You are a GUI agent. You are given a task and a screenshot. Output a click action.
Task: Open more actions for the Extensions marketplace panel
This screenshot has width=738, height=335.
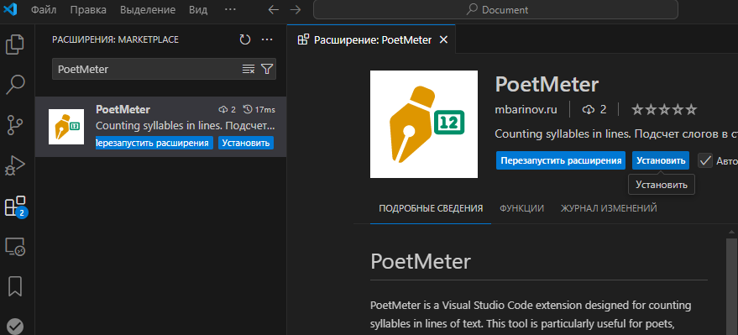point(267,40)
